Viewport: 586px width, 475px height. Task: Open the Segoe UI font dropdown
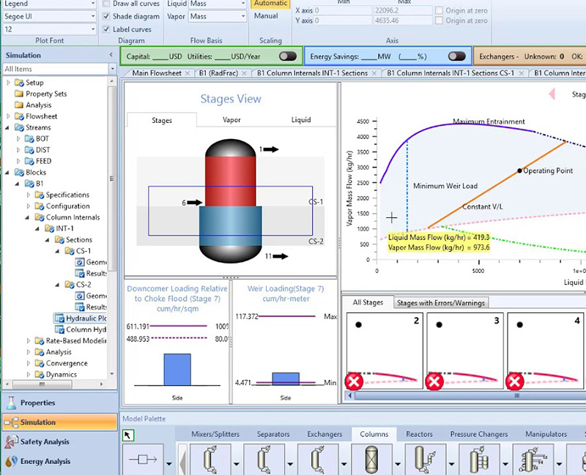(x=93, y=16)
